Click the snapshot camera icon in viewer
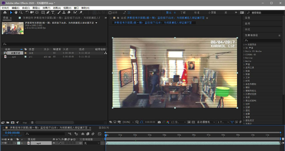Viewport: 285px width, 151px height. point(159,122)
